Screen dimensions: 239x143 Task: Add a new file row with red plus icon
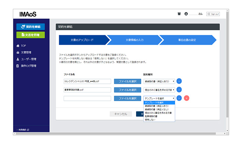(x=186, y=98)
